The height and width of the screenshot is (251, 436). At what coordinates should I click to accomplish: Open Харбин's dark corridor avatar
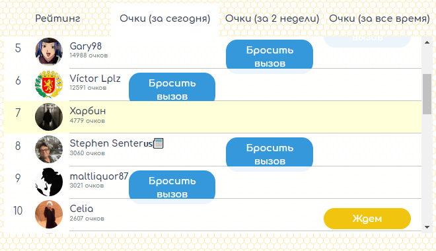coord(49,117)
